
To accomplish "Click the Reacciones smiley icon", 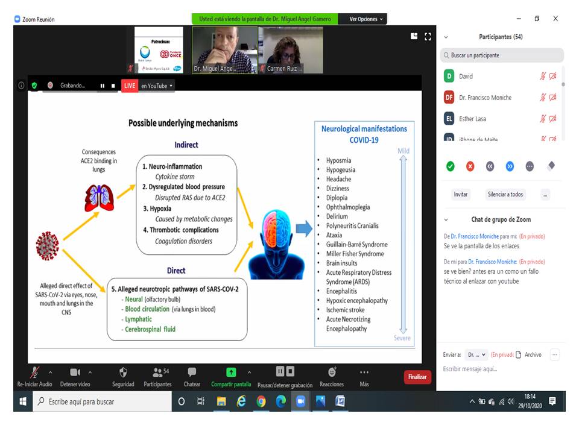I will [332, 373].
